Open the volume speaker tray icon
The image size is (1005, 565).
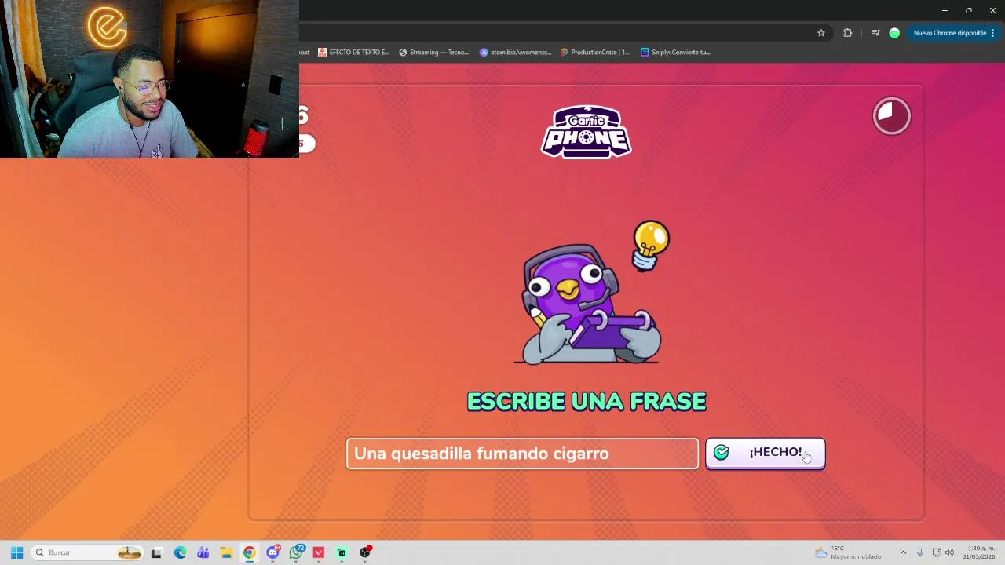click(x=949, y=552)
